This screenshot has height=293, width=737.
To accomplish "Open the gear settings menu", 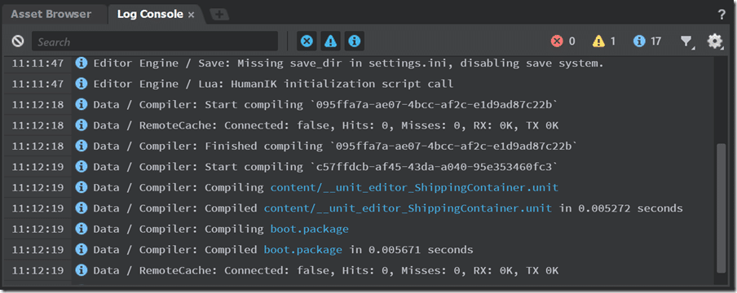I will click(715, 42).
